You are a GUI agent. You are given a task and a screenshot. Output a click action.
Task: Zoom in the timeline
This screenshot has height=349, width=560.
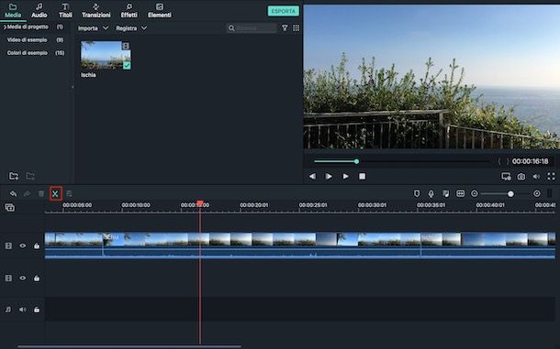[x=537, y=193]
